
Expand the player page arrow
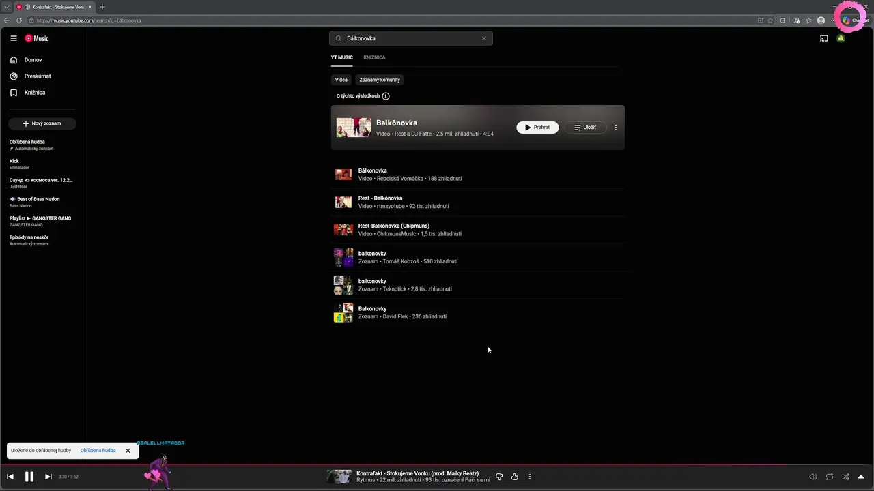click(861, 477)
